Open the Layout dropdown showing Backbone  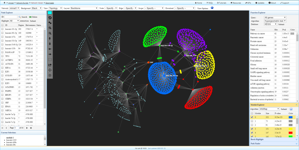click(x=84, y=8)
